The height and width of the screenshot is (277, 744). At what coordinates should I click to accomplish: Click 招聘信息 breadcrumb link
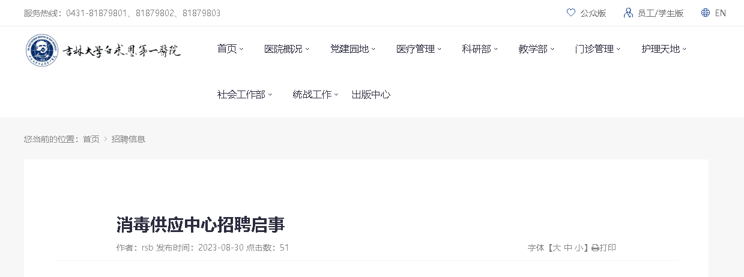pyautogui.click(x=129, y=139)
